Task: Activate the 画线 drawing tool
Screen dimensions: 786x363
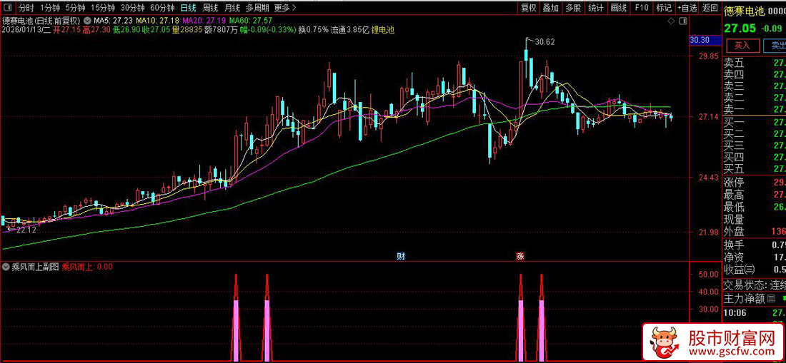Action: [x=619, y=8]
